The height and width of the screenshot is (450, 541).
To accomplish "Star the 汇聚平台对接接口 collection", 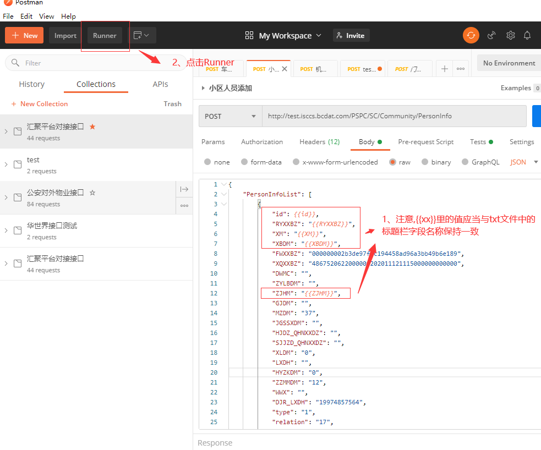I will (94, 127).
